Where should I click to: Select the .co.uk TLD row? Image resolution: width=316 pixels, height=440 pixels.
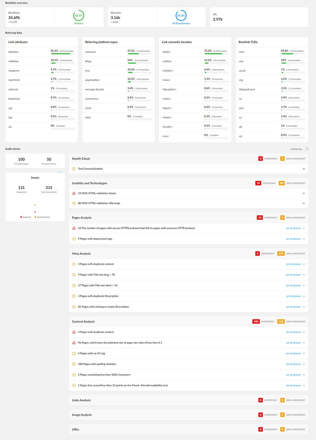pyautogui.click(x=272, y=70)
